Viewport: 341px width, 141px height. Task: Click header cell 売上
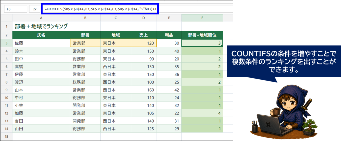[144, 35]
